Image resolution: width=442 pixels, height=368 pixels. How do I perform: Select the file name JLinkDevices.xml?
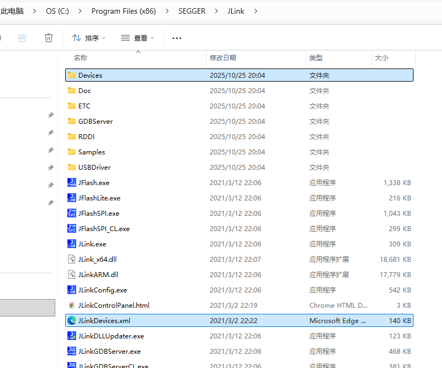(104, 321)
